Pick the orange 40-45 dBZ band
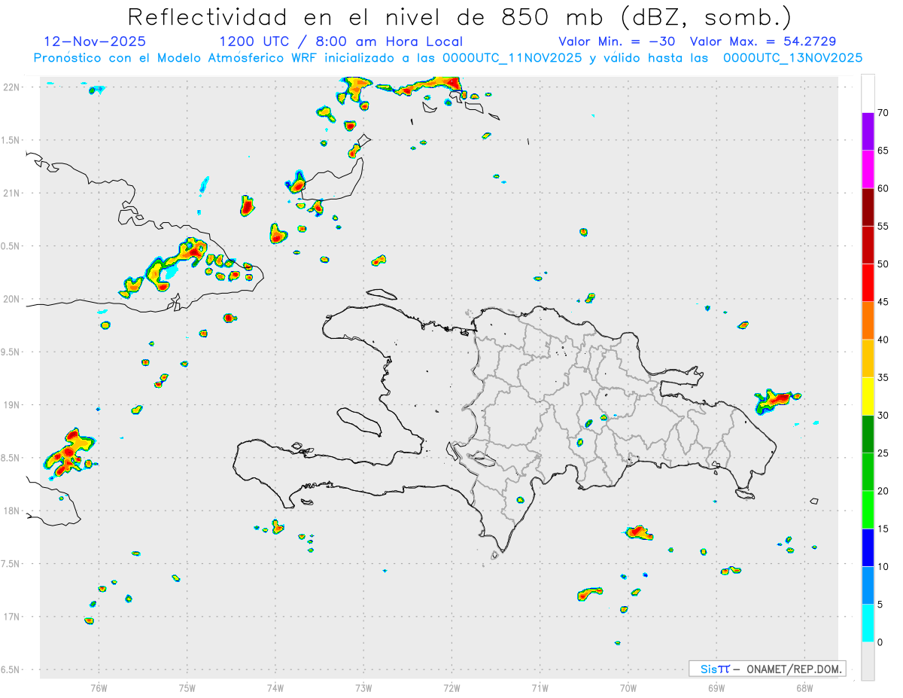The image size is (903, 698). 868,321
